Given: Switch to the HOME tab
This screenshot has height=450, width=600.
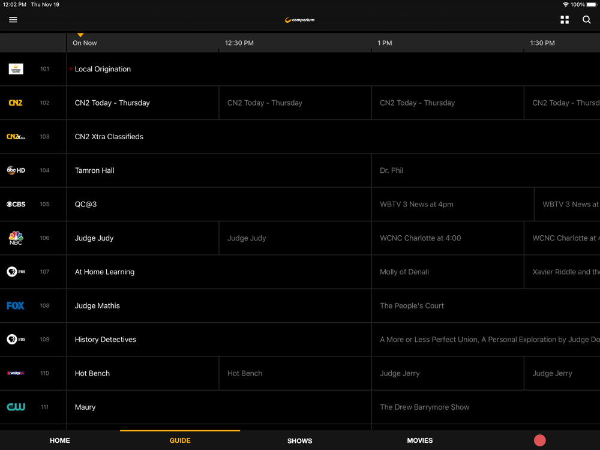Looking at the screenshot, I should point(59,440).
